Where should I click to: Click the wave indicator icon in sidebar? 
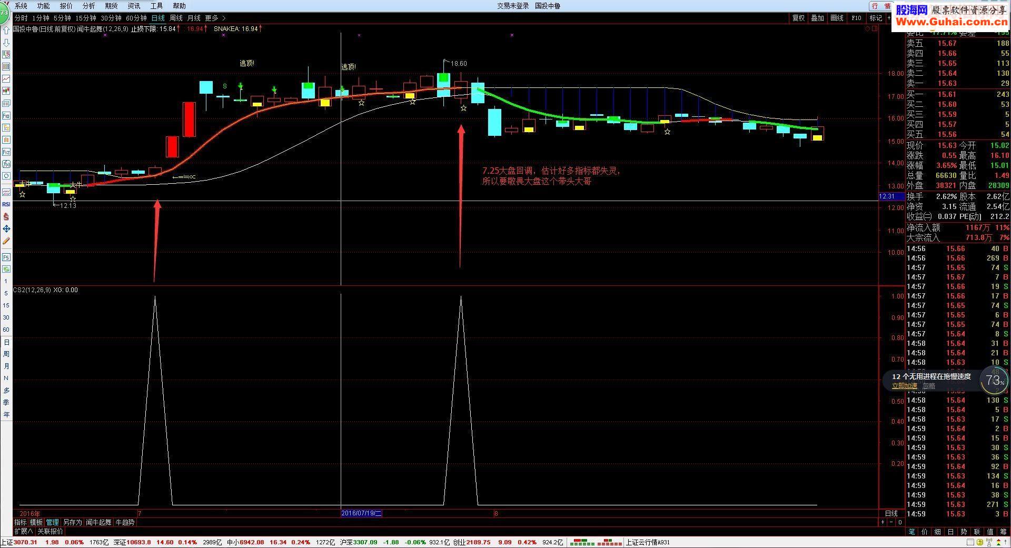pyautogui.click(x=6, y=192)
